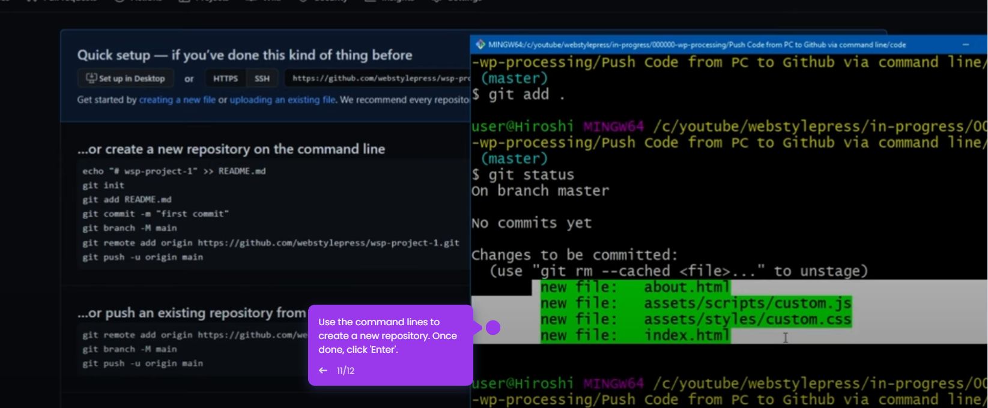Click the 'Quick setup' heading
Viewport: 988px width, 408px height.
point(244,55)
